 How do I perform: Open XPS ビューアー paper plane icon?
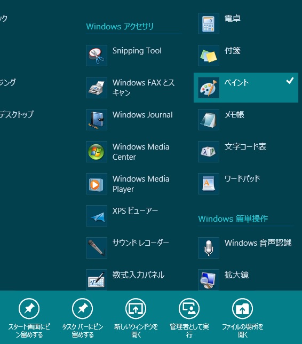(x=97, y=216)
